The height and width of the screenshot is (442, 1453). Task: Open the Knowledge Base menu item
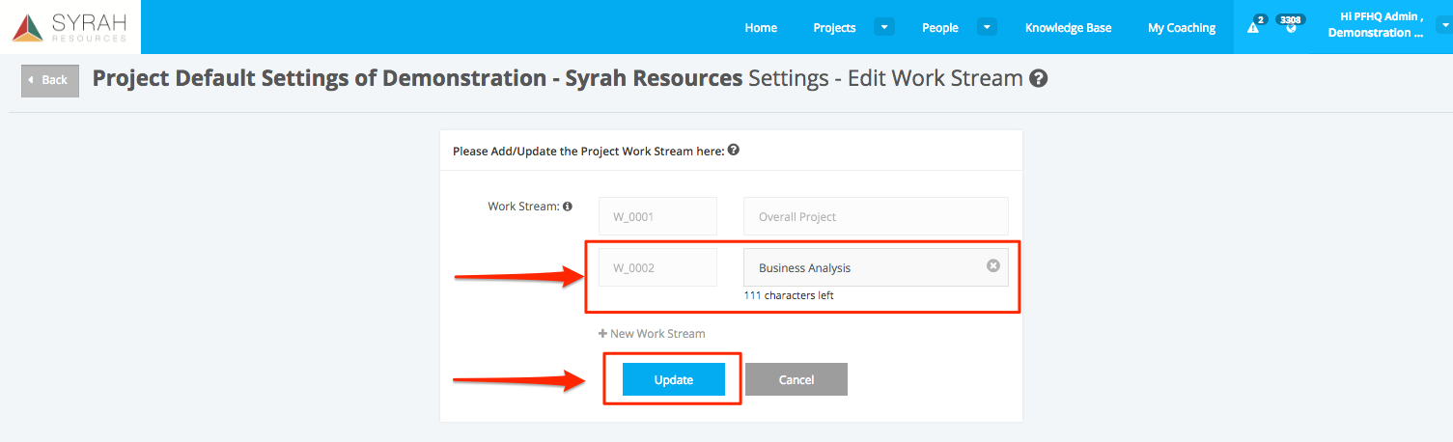pos(1068,28)
